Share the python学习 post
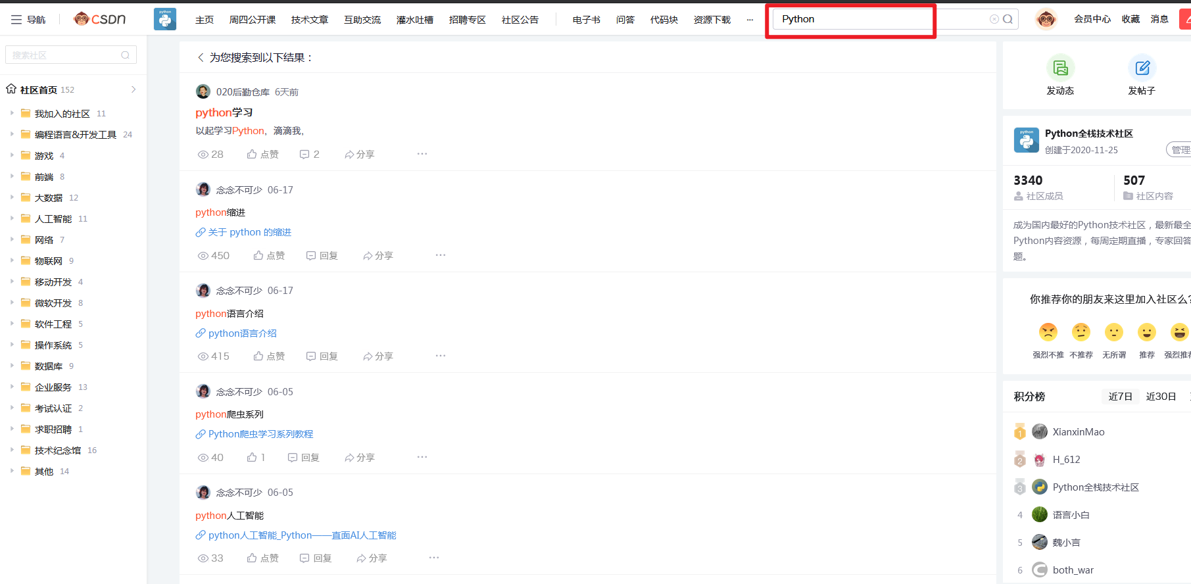Screen dimensions: 1191x584 point(359,154)
